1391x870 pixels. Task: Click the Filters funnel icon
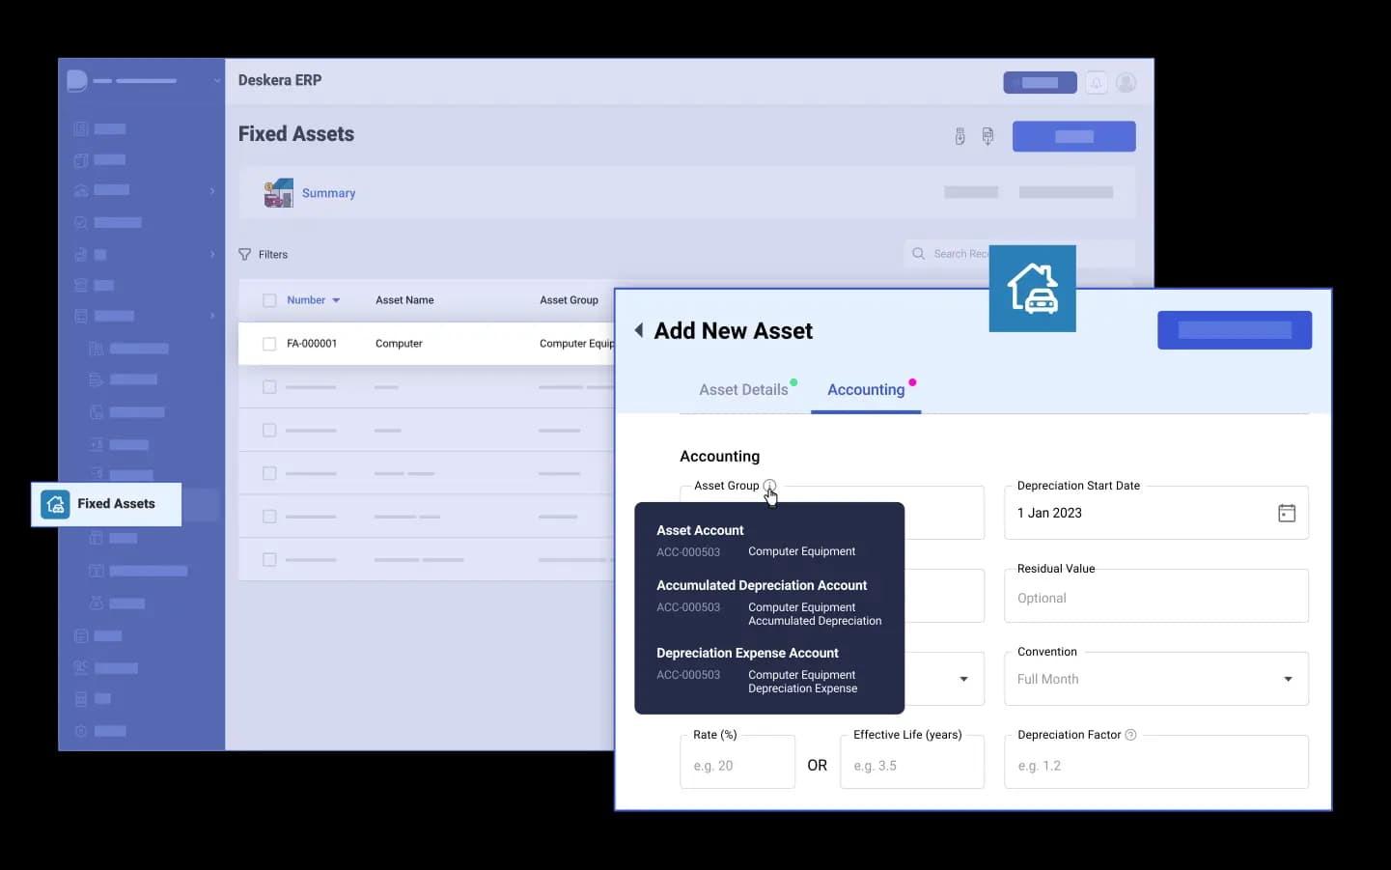pos(245,255)
